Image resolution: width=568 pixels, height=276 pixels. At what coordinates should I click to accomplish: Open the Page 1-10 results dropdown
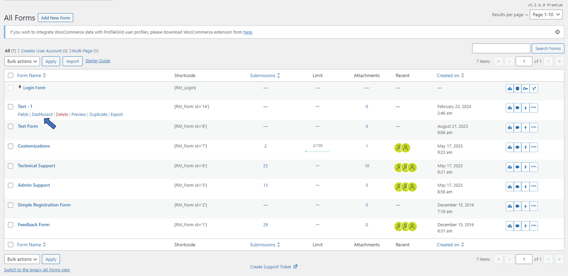pyautogui.click(x=546, y=14)
